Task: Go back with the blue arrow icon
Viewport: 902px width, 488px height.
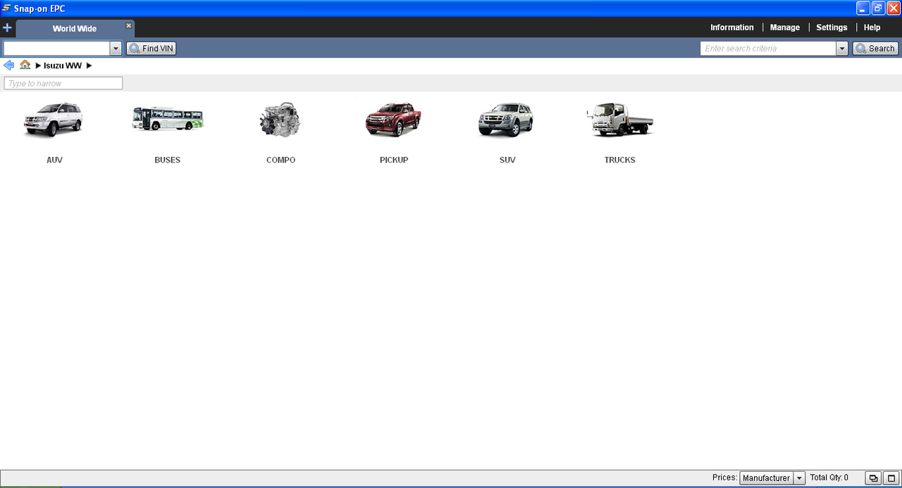Action: coord(8,65)
